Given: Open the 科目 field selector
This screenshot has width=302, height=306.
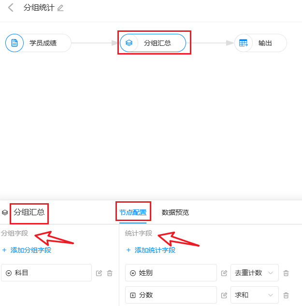Looking at the screenshot, I should tap(46, 273).
